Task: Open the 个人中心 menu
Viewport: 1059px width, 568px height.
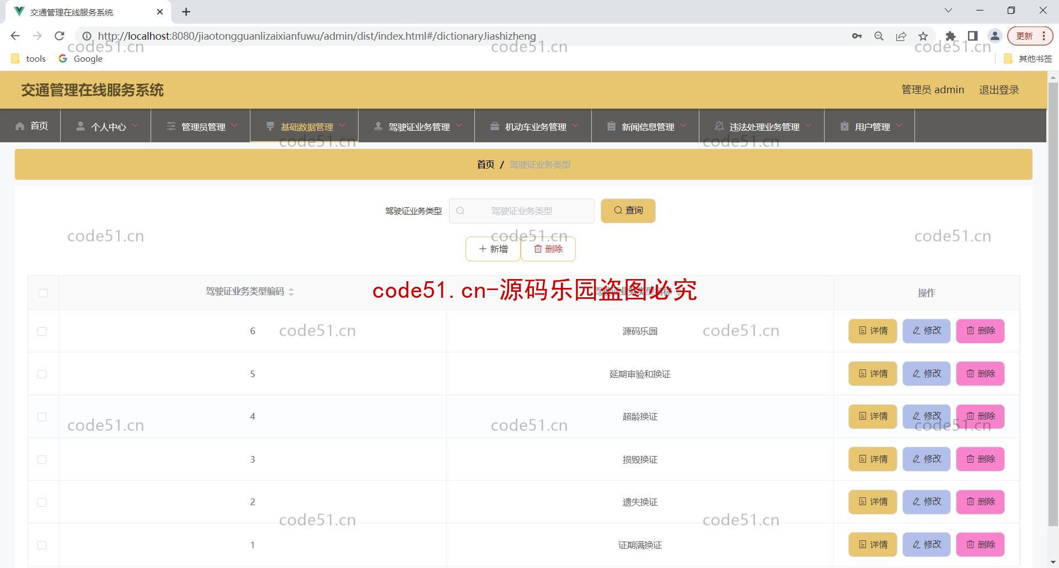Action: pyautogui.click(x=106, y=126)
